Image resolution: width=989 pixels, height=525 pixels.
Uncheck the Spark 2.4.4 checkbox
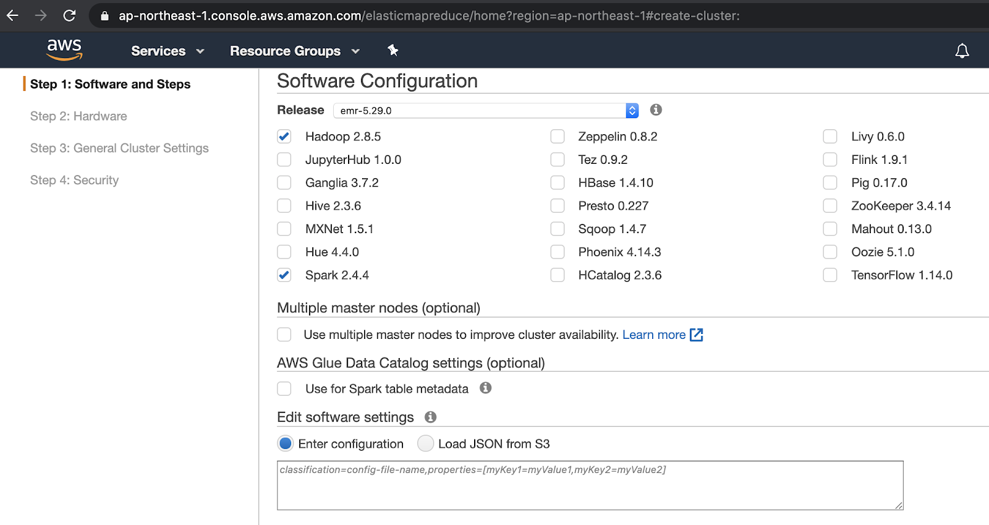click(284, 275)
